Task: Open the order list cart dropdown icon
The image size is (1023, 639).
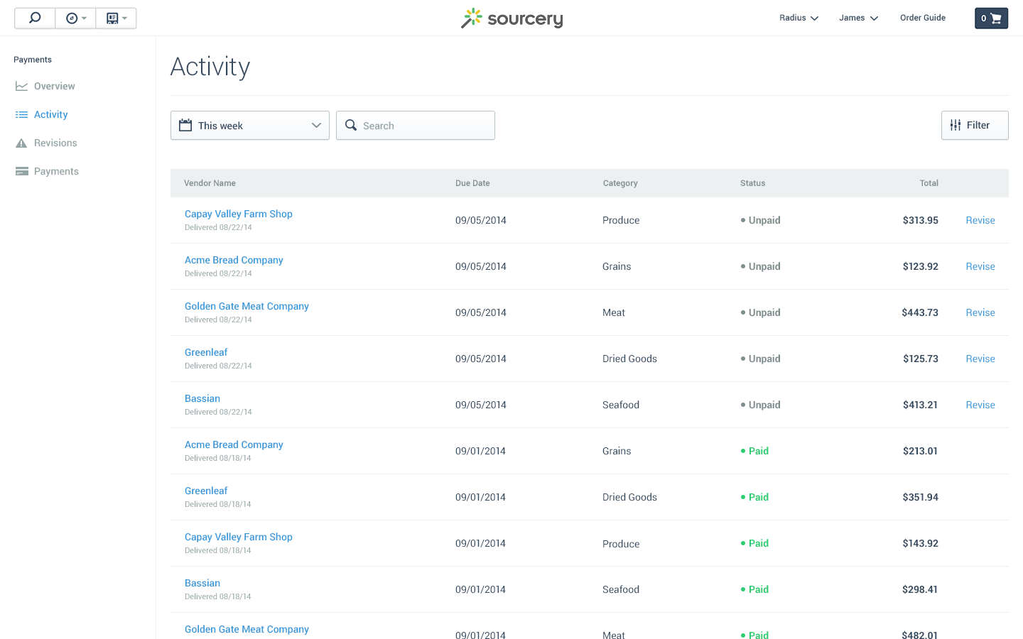Action: tap(116, 18)
